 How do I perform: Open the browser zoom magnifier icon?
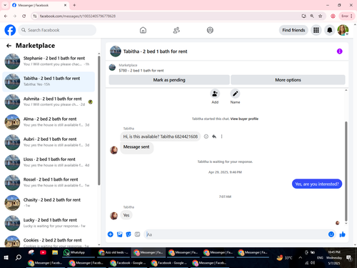[312, 16]
